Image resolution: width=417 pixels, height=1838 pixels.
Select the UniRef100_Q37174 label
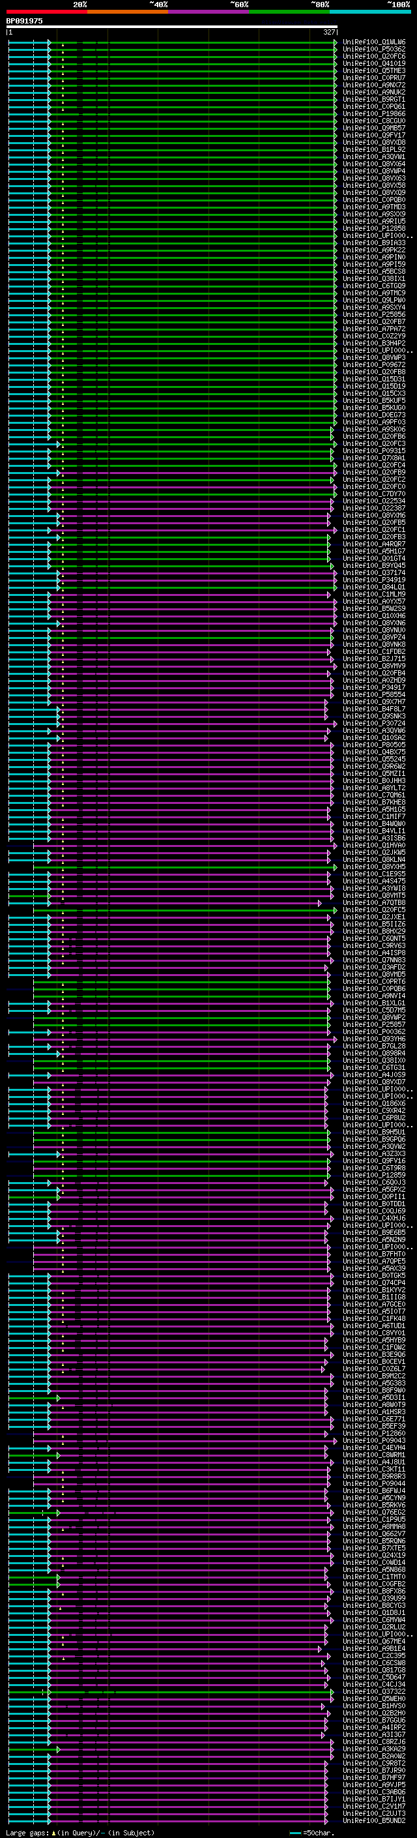pyautogui.click(x=374, y=573)
